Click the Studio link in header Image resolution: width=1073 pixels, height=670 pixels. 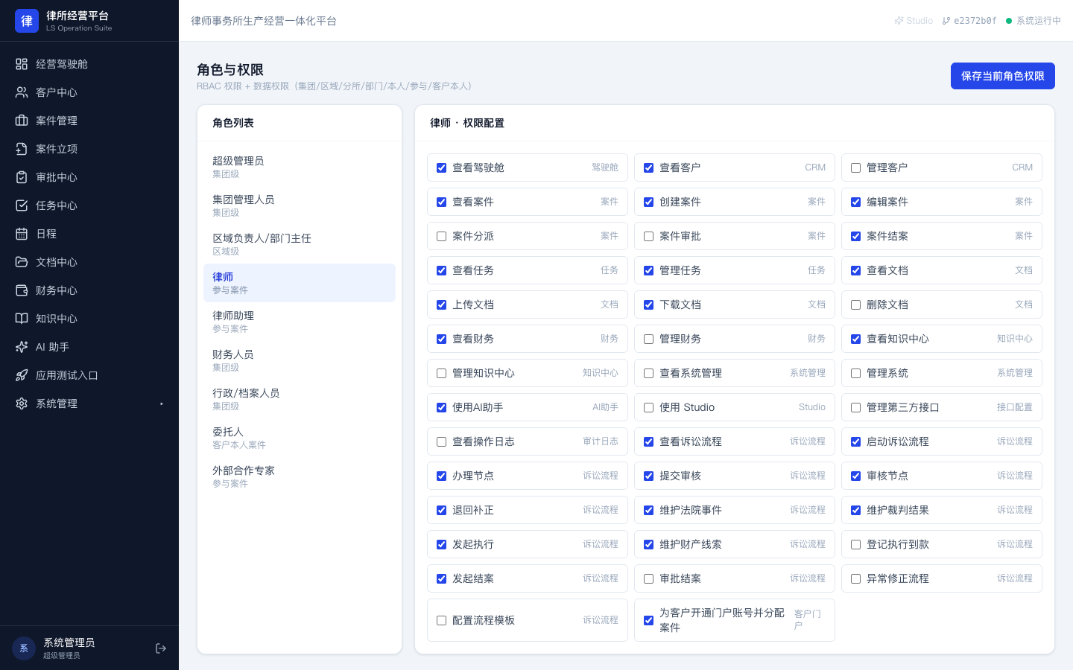914,21
